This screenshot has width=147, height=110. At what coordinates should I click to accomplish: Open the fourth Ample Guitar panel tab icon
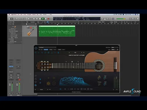(x=45, y=53)
